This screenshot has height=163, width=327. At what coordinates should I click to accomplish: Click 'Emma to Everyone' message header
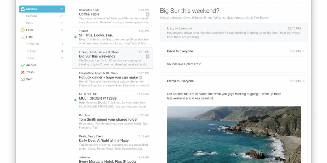180,81
